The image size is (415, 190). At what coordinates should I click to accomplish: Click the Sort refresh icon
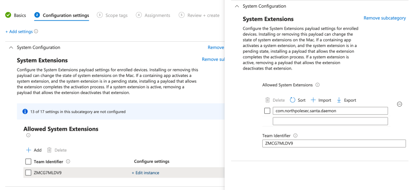click(x=293, y=100)
